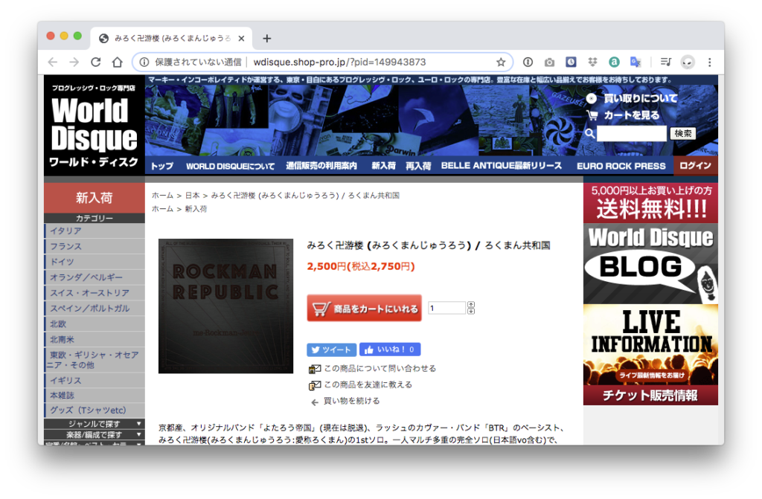Screen dimensions: 762x499
Task: Select スイス・オーストリア category
Action: click(95, 293)
